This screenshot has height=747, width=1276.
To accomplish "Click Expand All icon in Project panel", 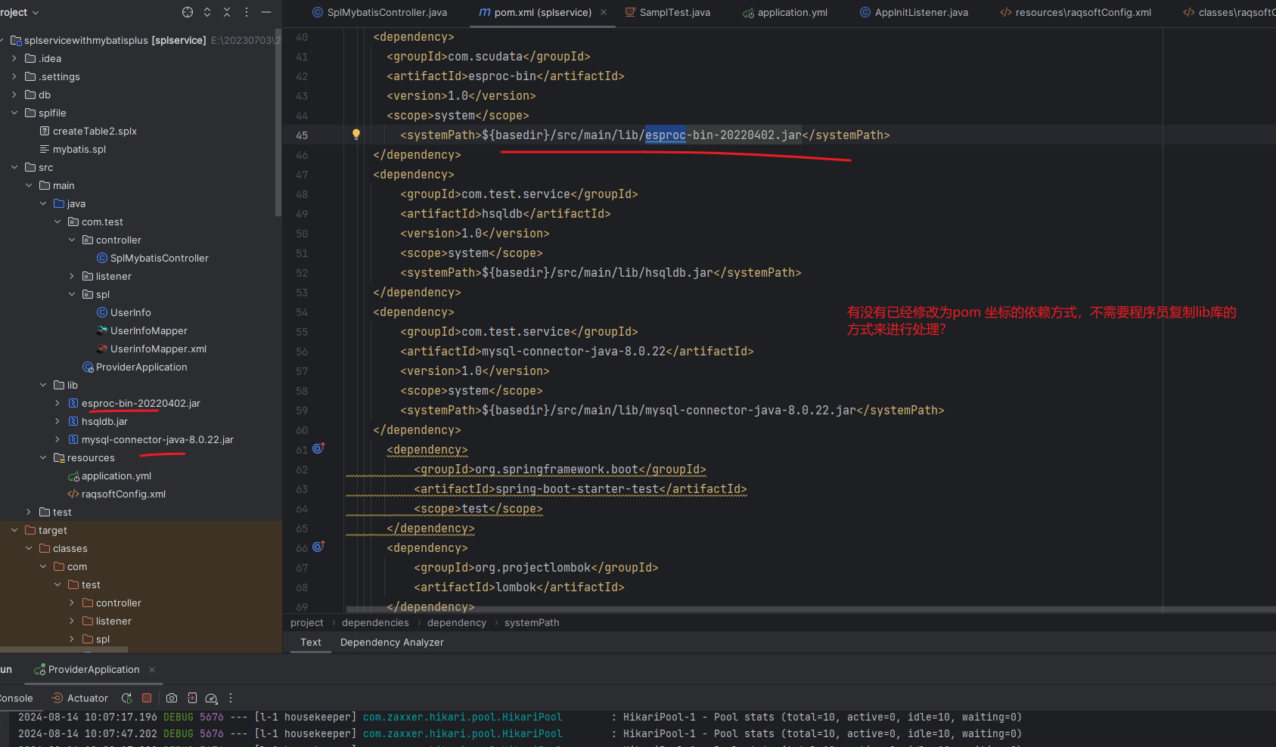I will pyautogui.click(x=207, y=12).
